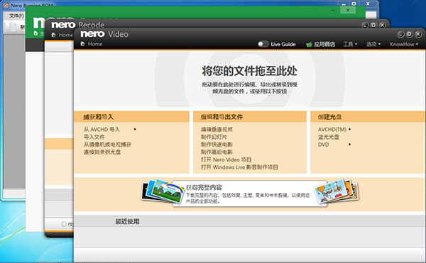Open 编辑垂直视频
This screenshot has width=426, height=263.
(x=217, y=129)
